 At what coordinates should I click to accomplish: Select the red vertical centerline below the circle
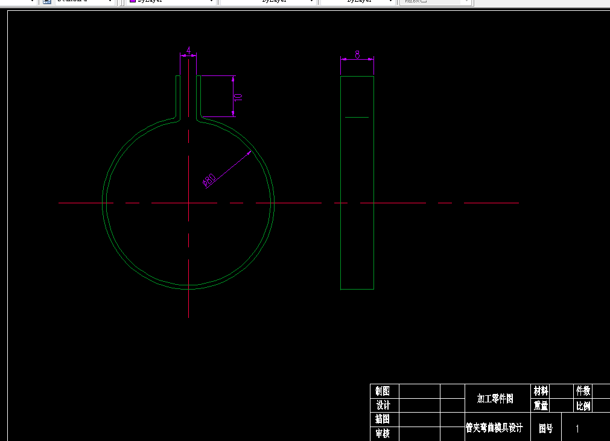point(189,303)
